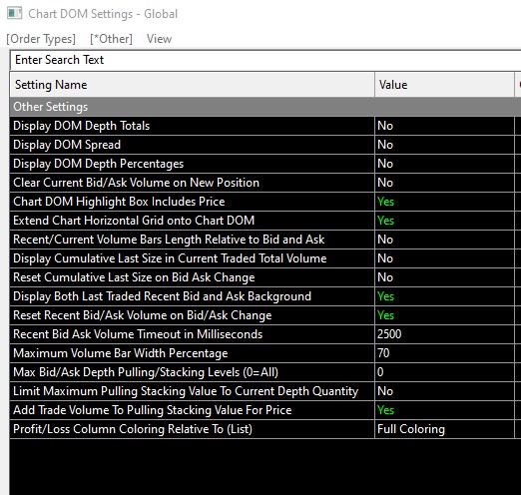Screen dimensions: 521x495
Task: Open the [*Other] menu
Action: [111, 39]
